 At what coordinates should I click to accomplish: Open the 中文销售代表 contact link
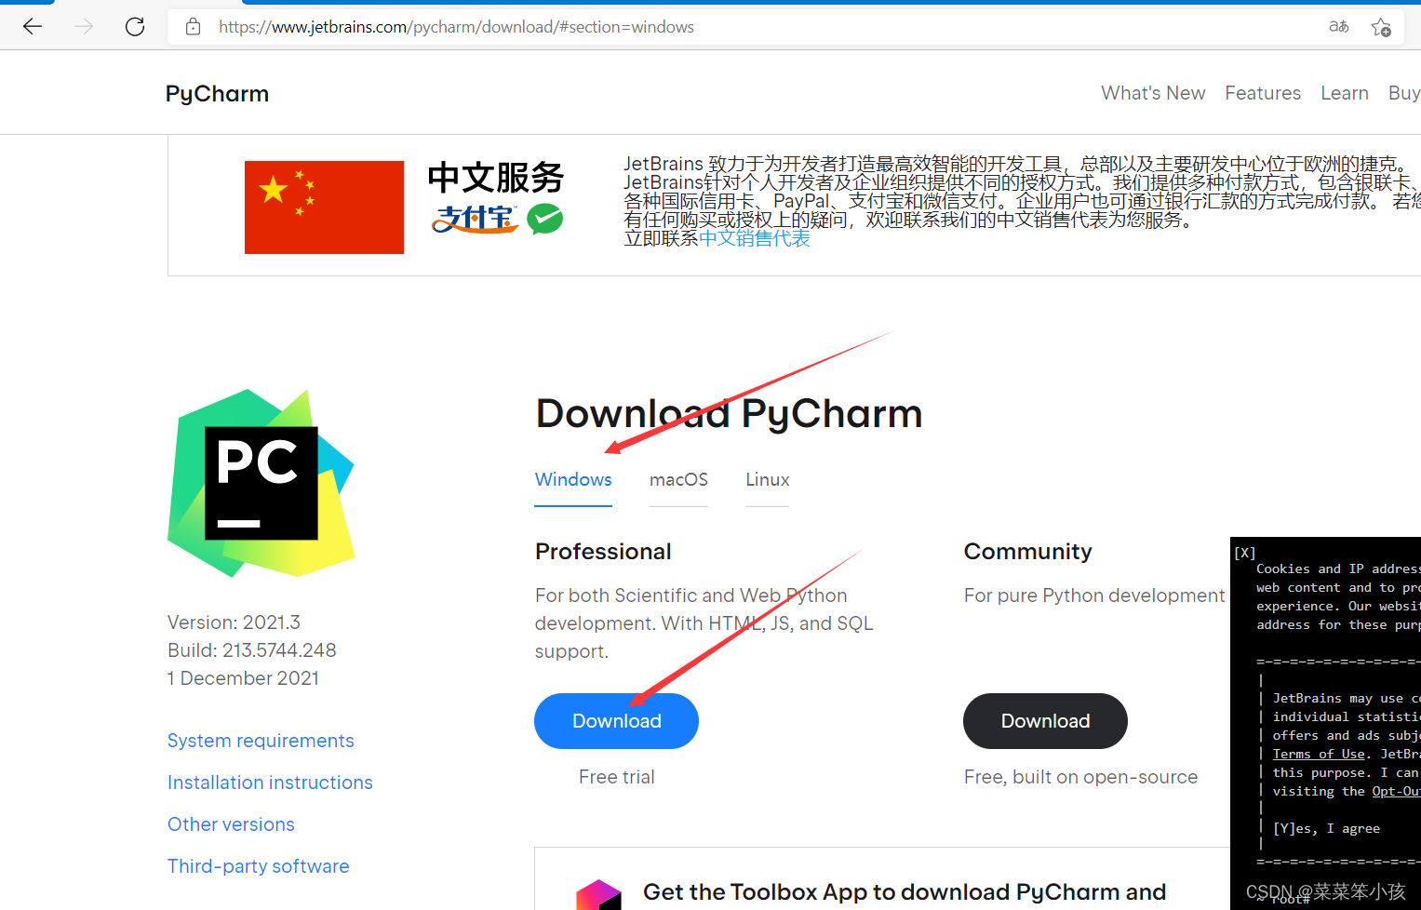click(x=754, y=238)
